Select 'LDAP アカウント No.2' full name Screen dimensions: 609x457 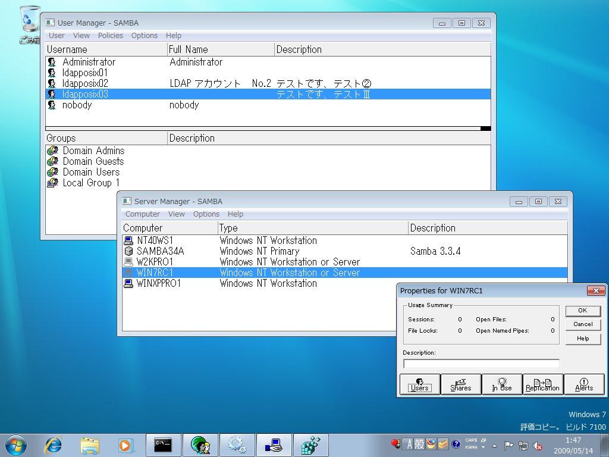point(220,83)
